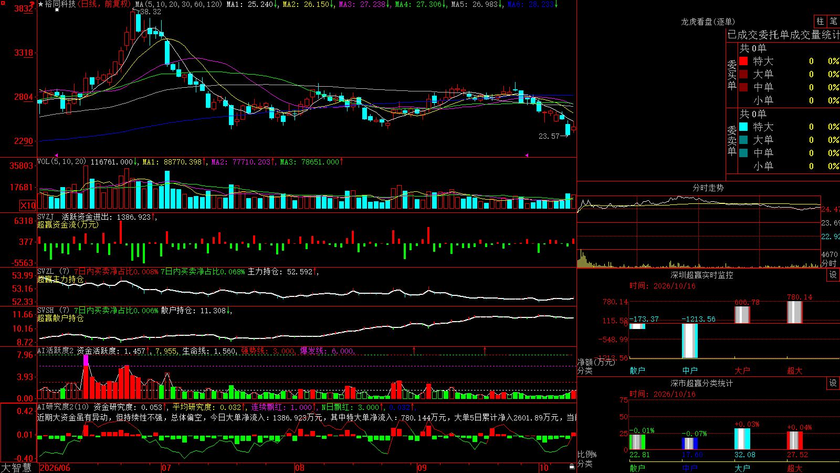Switch 龙虎看盘 to 笔 view
The width and height of the screenshot is (840, 473).
click(834, 21)
